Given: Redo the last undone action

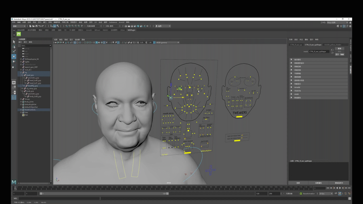Looking at the screenshot, I should point(43,26).
